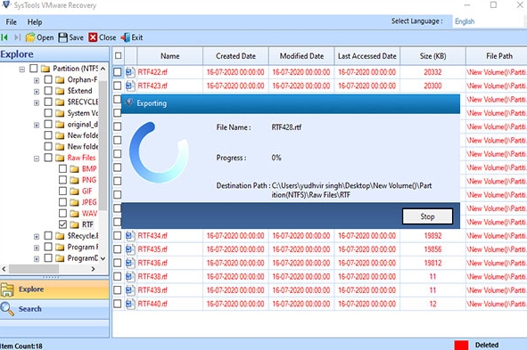Click the file icon of RTF436.rtf
The width and height of the screenshot is (527, 350).
pos(130,263)
